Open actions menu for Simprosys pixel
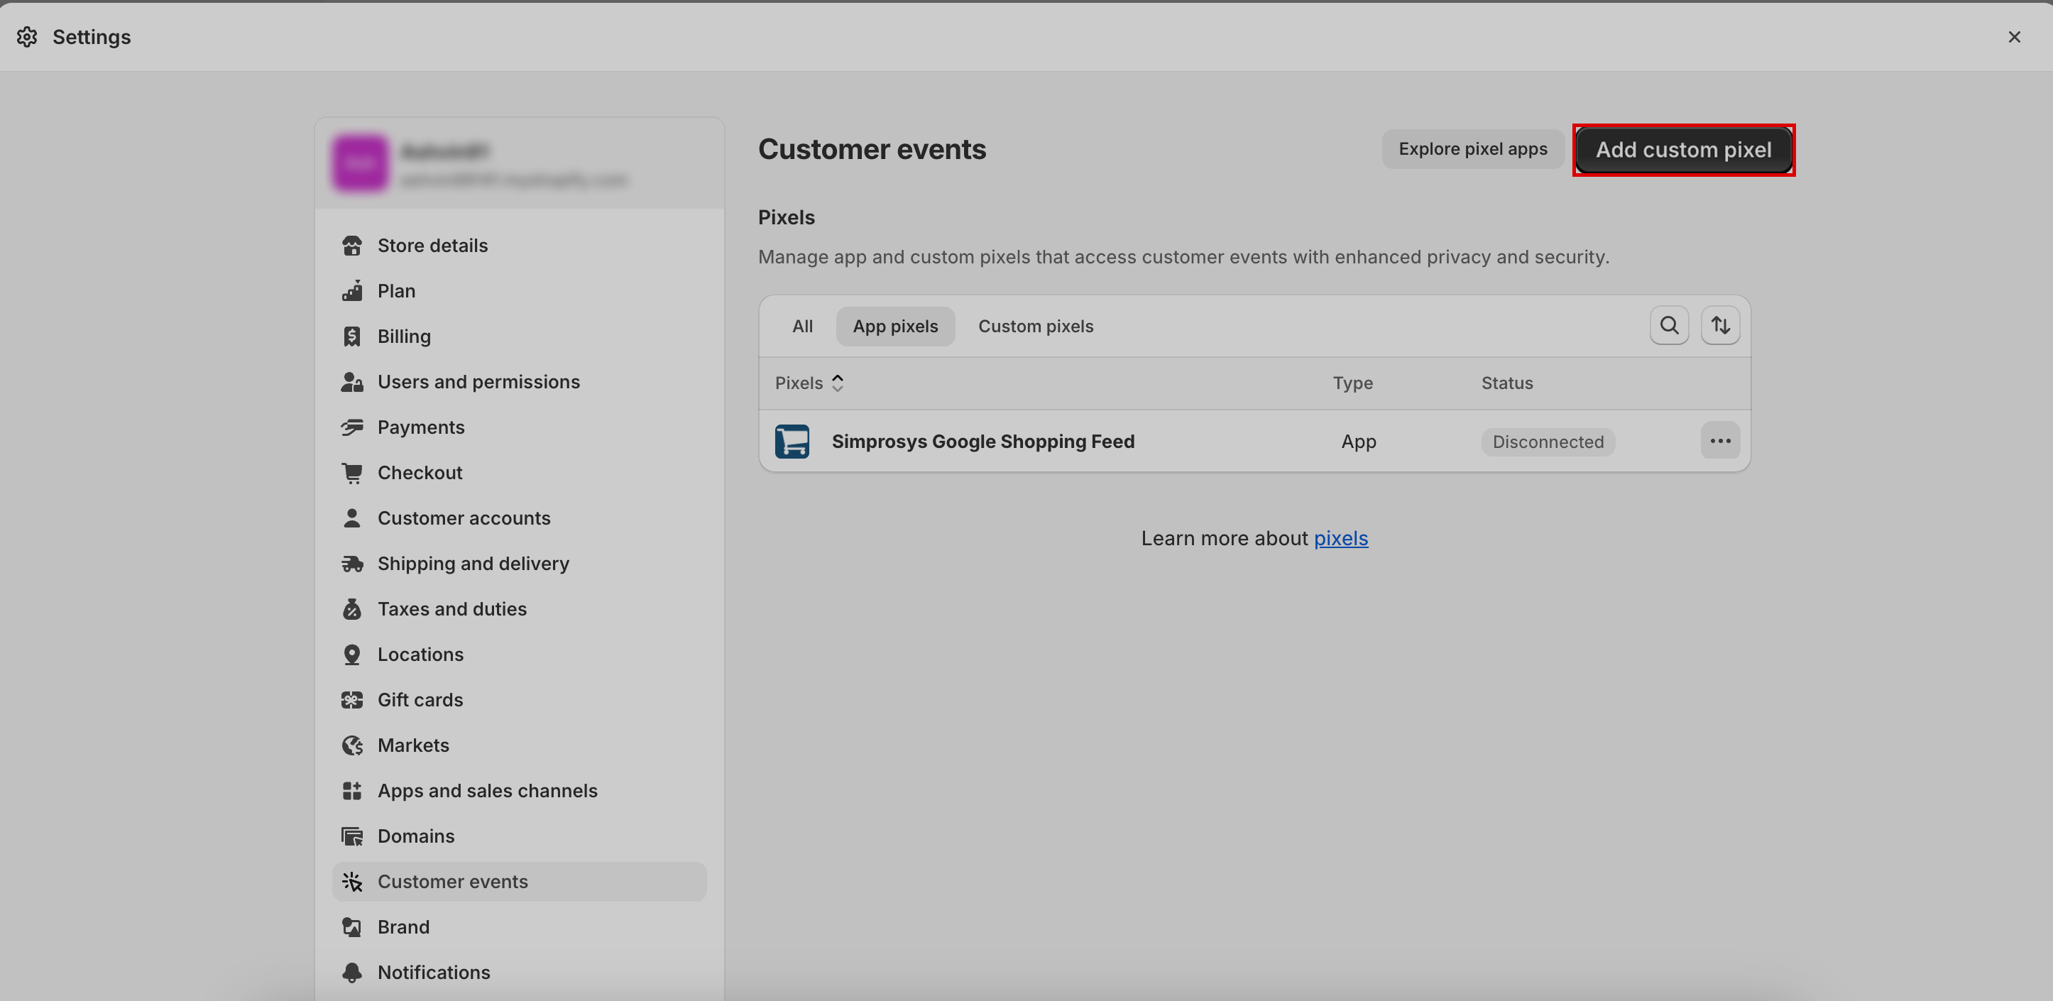This screenshot has height=1001, width=2053. pos(1720,441)
